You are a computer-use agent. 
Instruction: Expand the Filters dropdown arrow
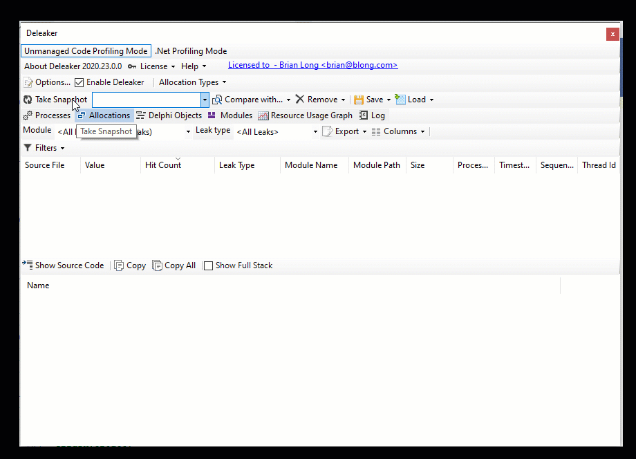62,149
